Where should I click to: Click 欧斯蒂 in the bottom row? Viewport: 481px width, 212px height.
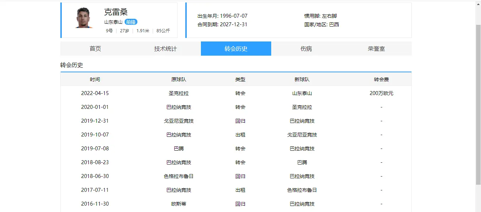[x=179, y=203]
